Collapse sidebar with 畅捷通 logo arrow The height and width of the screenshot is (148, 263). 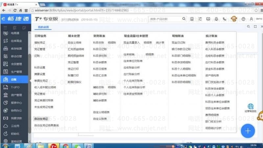(3, 19)
